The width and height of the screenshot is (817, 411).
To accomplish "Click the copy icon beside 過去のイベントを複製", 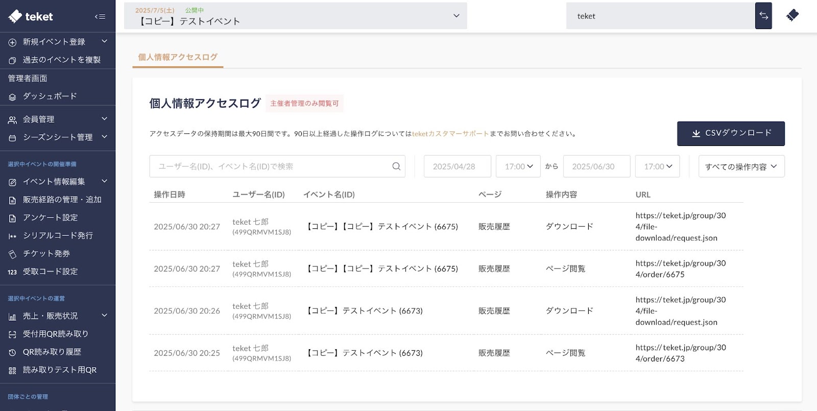I will (12, 60).
